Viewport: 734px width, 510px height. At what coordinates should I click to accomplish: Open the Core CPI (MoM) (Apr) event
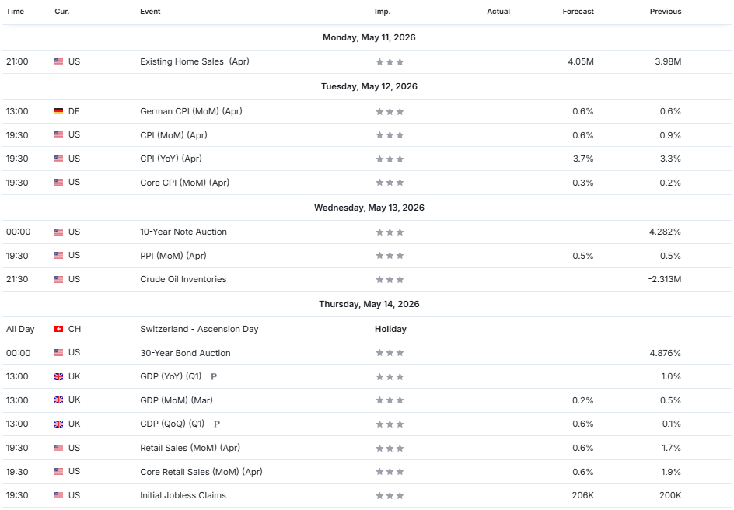point(184,183)
